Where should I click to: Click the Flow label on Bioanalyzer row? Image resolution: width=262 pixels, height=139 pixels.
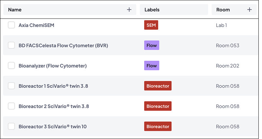pos(152,66)
